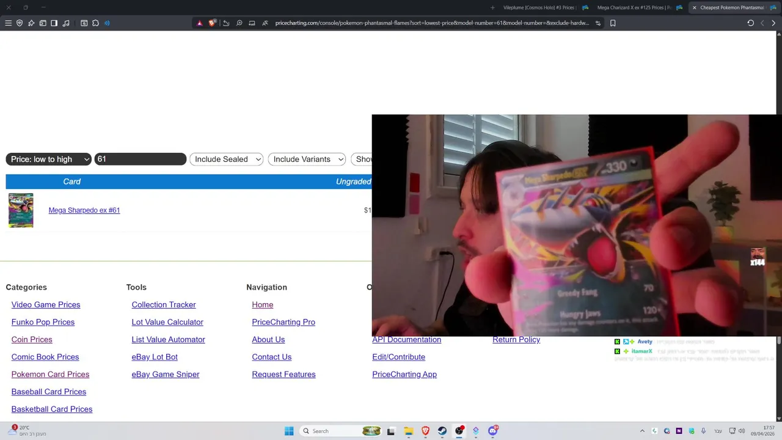Screen dimensions: 782x440
Task: Click the Card column header
Action: (71, 182)
